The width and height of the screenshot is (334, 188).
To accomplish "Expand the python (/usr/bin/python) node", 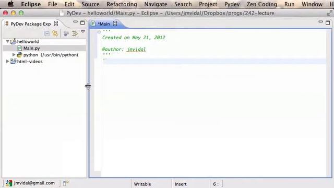I will 14,55.
